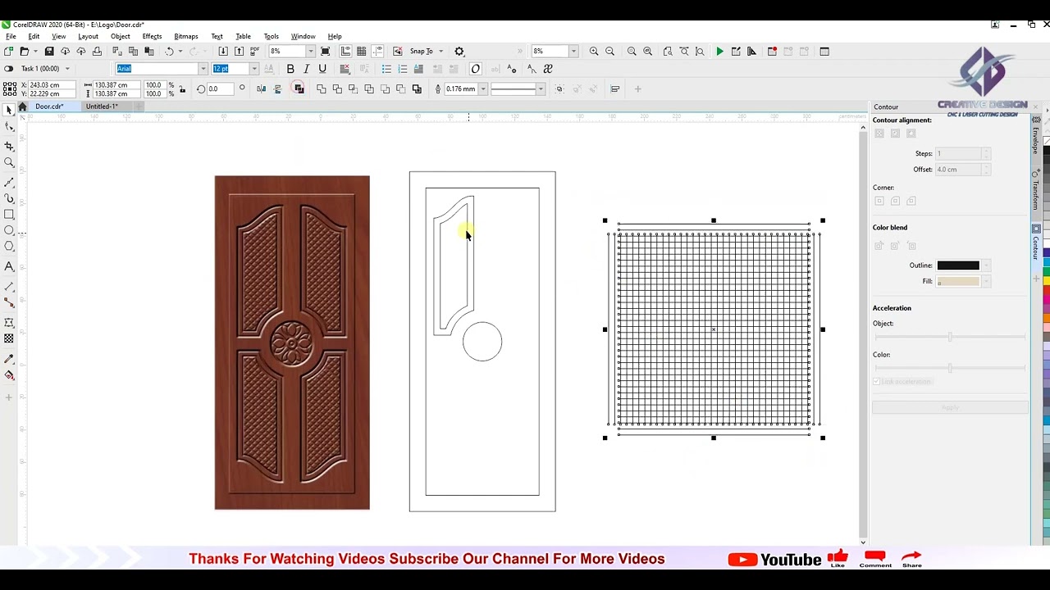The width and height of the screenshot is (1050, 590).
Task: Click the Zoom in magnifier icon
Action: (x=594, y=52)
